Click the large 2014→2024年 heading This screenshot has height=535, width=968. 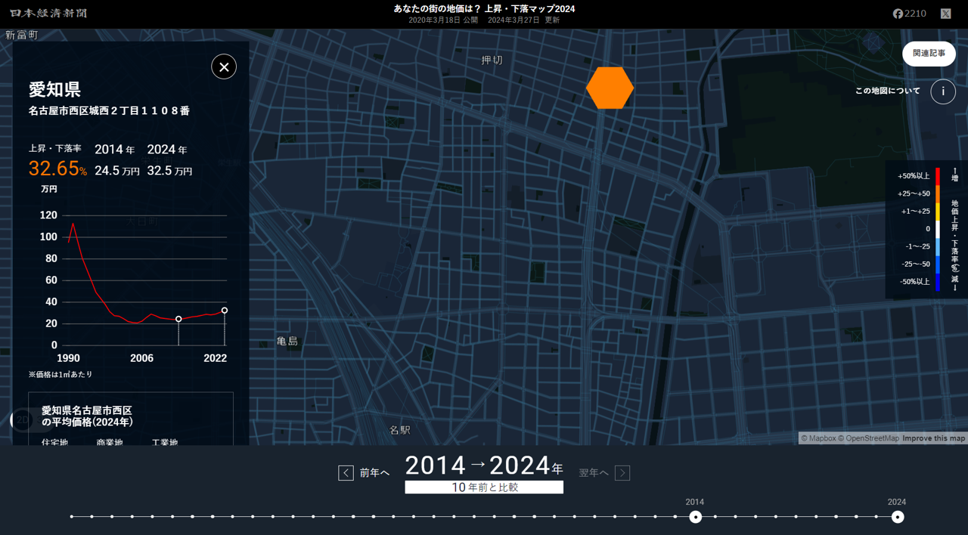click(x=484, y=465)
